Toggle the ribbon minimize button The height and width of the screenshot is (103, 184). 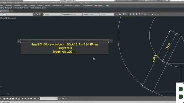pos(106,5)
